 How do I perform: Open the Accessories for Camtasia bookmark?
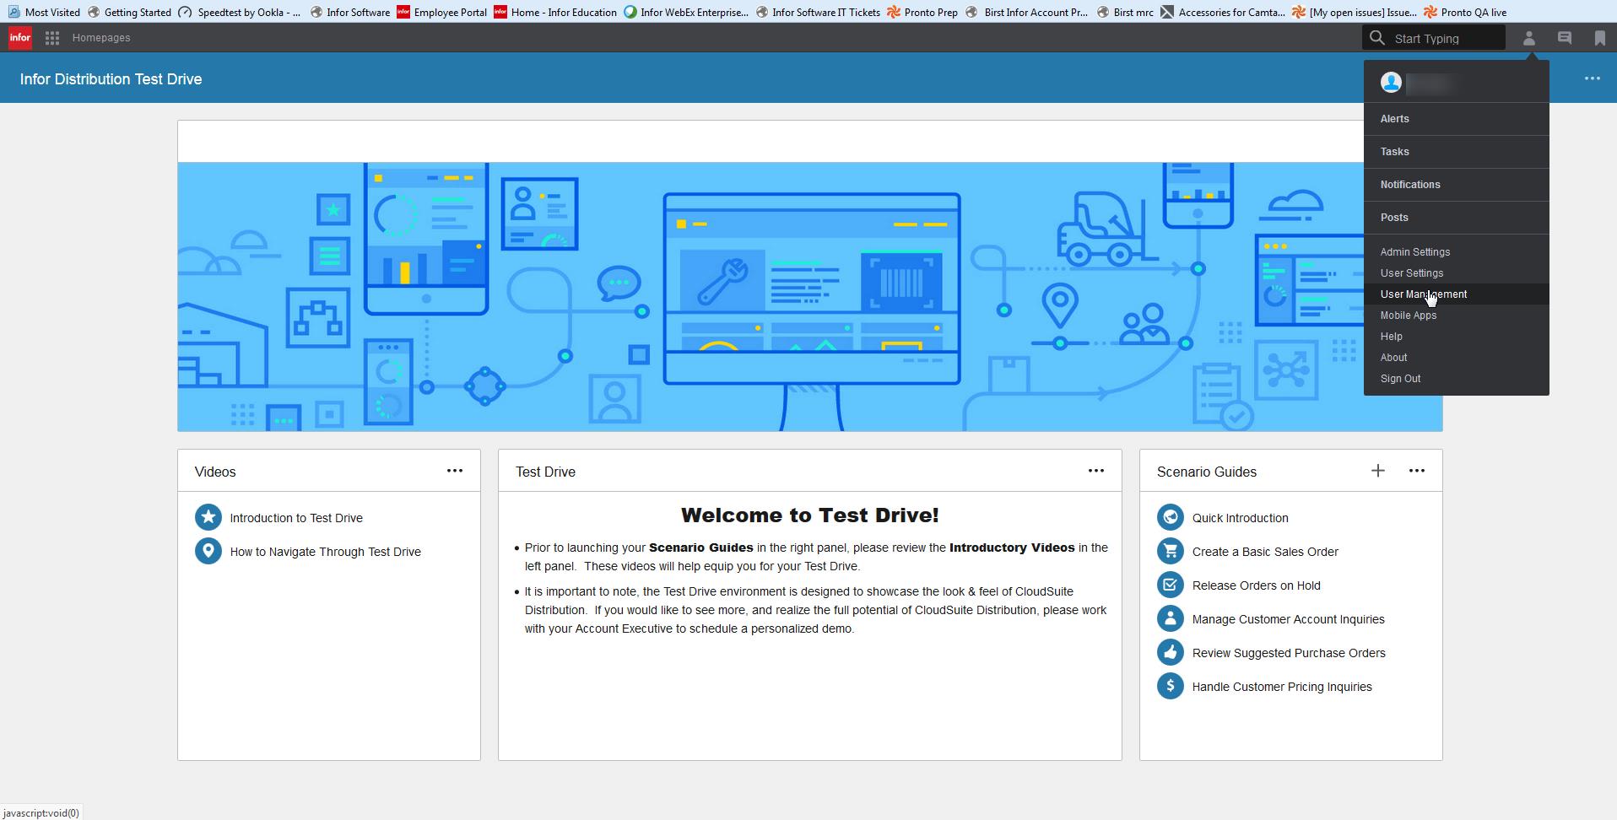click(x=1222, y=12)
